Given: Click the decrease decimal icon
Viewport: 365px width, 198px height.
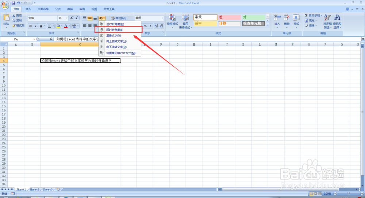Looking at the screenshot, I should pos(161,26).
